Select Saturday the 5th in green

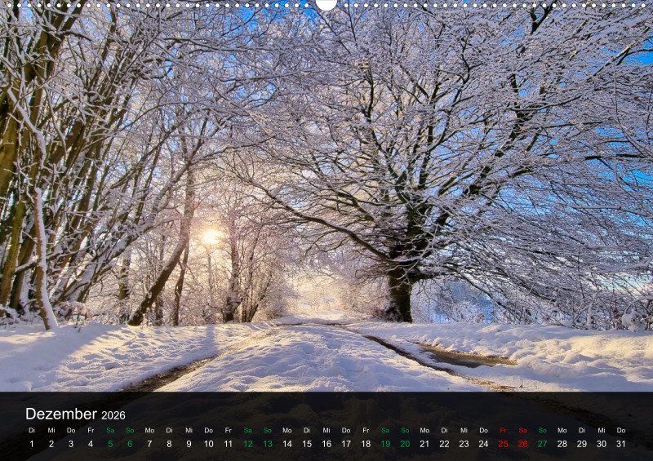tap(110, 444)
